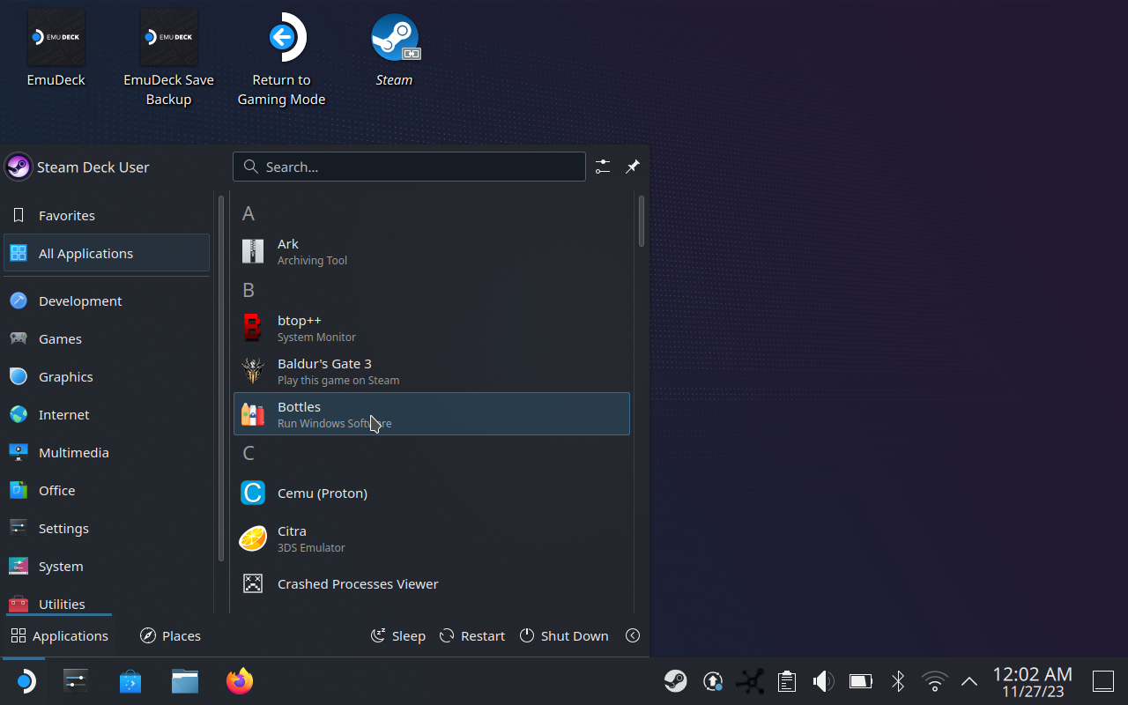This screenshot has height=705, width=1128.
Task: Launch Citra 3DS Emulator
Action: click(x=432, y=538)
